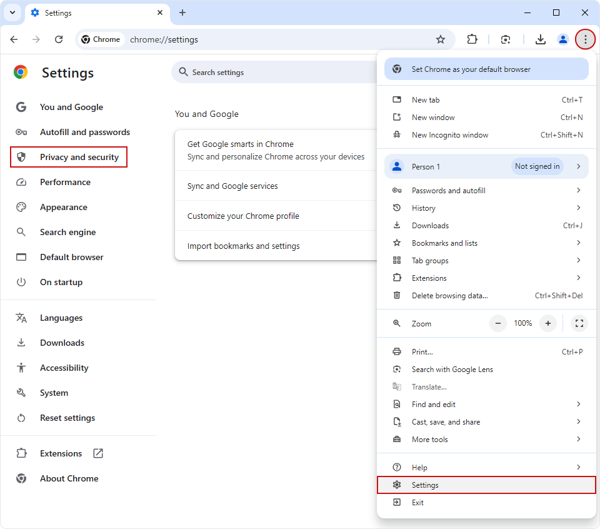Open Import bookmarks and settings

click(276, 246)
